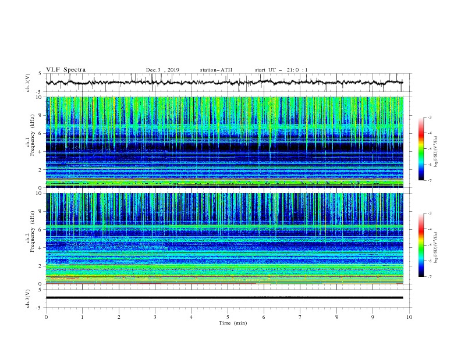Click time axis tick label '7'
461x356 pixels.
pyautogui.click(x=300, y=317)
